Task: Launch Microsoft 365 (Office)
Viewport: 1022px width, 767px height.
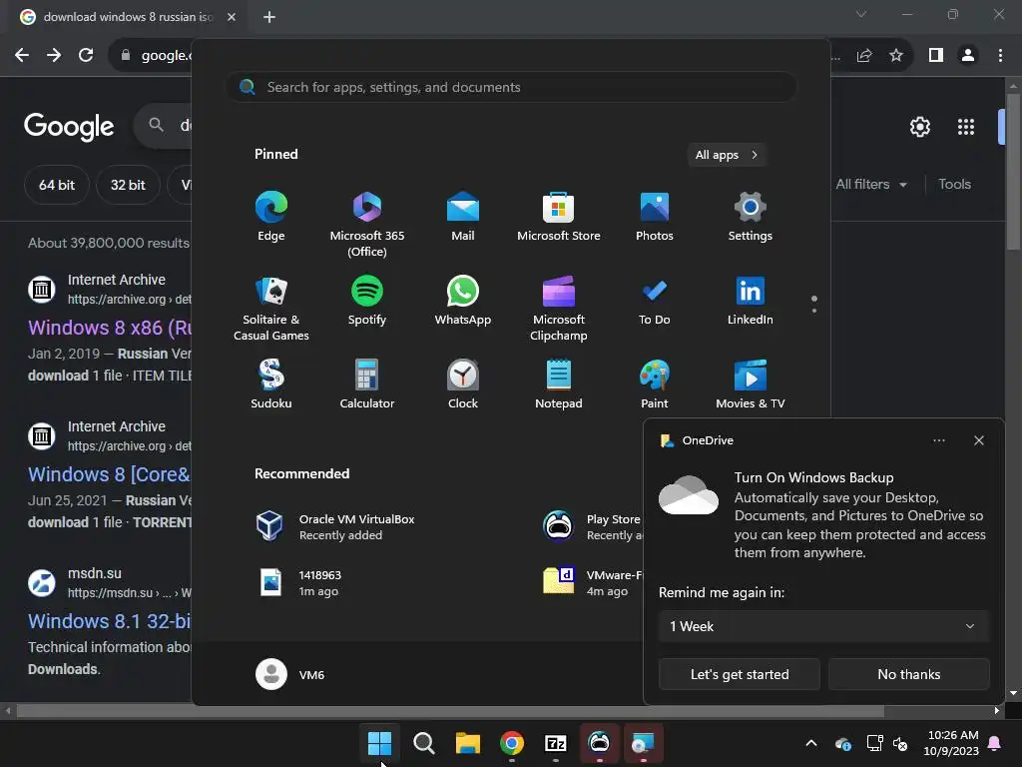Action: coord(367,225)
